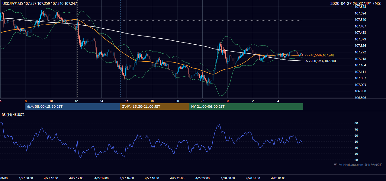386x181 pixels.
Task: Click the RSI 70 level label
Action: [x=356, y=129]
